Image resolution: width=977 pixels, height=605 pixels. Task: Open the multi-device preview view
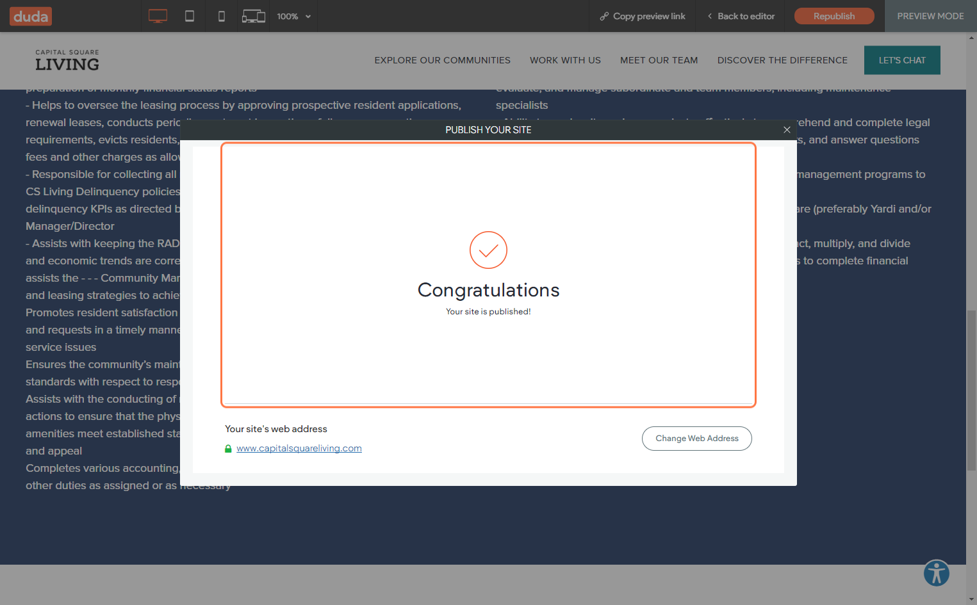pos(254,16)
